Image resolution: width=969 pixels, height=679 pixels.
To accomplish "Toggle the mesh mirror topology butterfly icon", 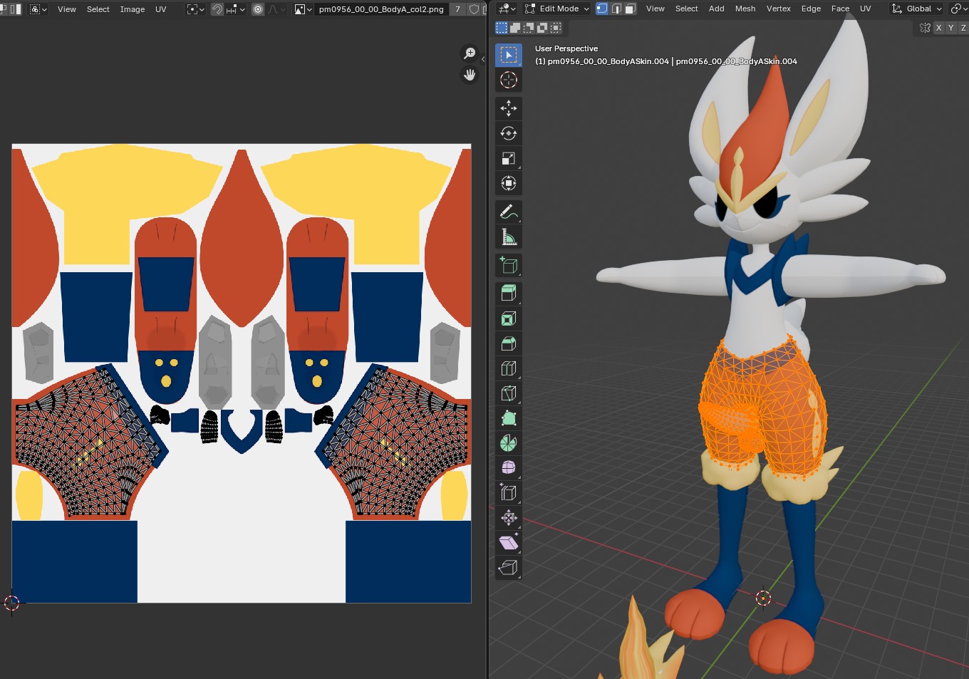I will point(925,28).
